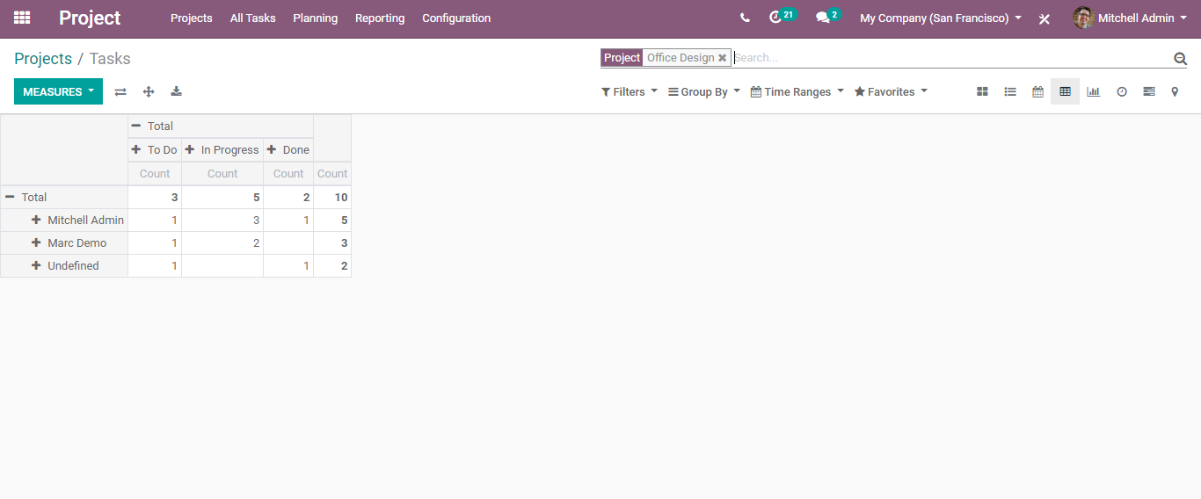The image size is (1201, 499).
Task: Sort by In Progress Count column
Action: click(x=222, y=173)
